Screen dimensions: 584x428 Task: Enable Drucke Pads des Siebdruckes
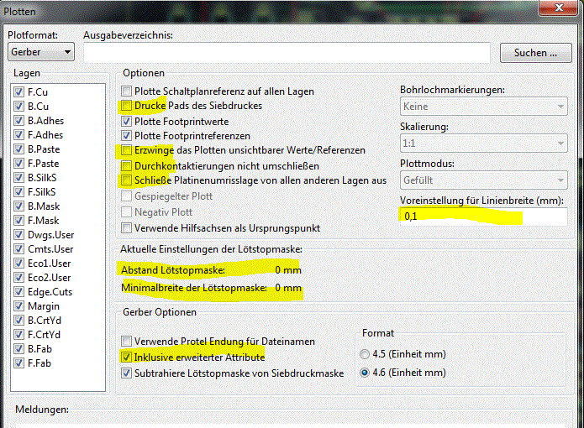(x=127, y=106)
